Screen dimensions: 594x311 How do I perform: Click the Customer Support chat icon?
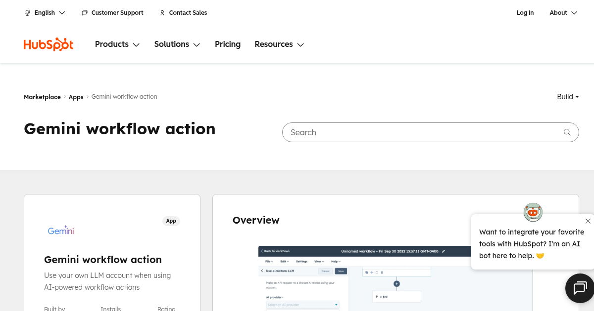(x=85, y=13)
